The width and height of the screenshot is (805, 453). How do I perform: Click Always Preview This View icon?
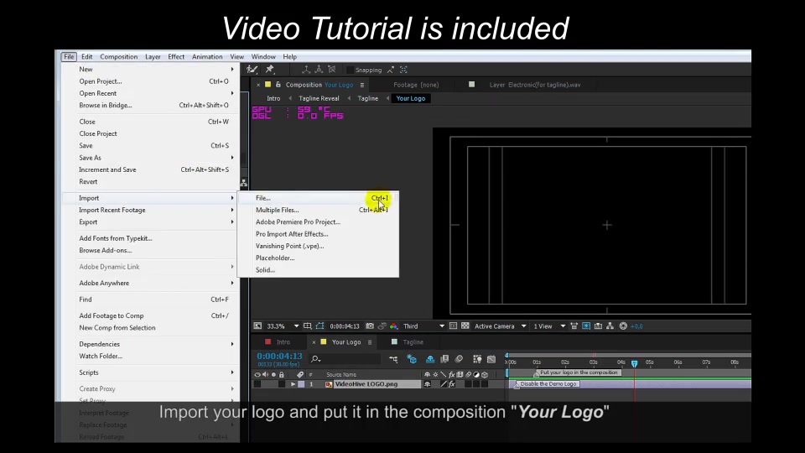pyautogui.click(x=257, y=326)
